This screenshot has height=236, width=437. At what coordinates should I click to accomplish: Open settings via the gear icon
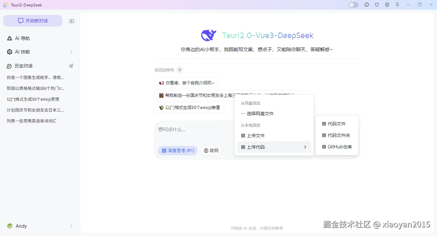click(387, 5)
